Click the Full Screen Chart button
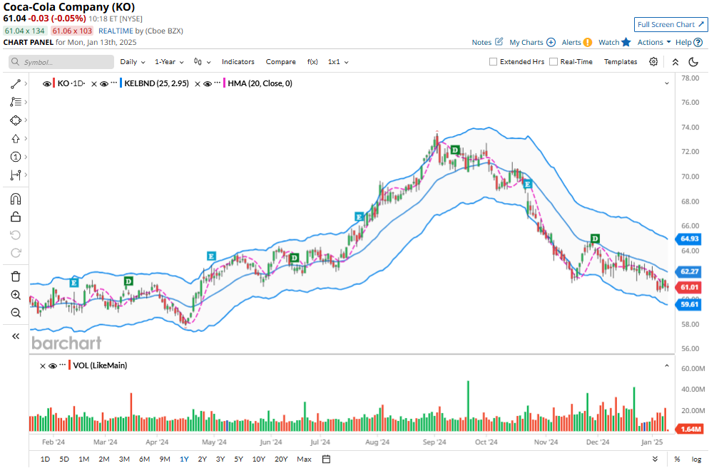This screenshot has height=468, width=714. click(670, 24)
